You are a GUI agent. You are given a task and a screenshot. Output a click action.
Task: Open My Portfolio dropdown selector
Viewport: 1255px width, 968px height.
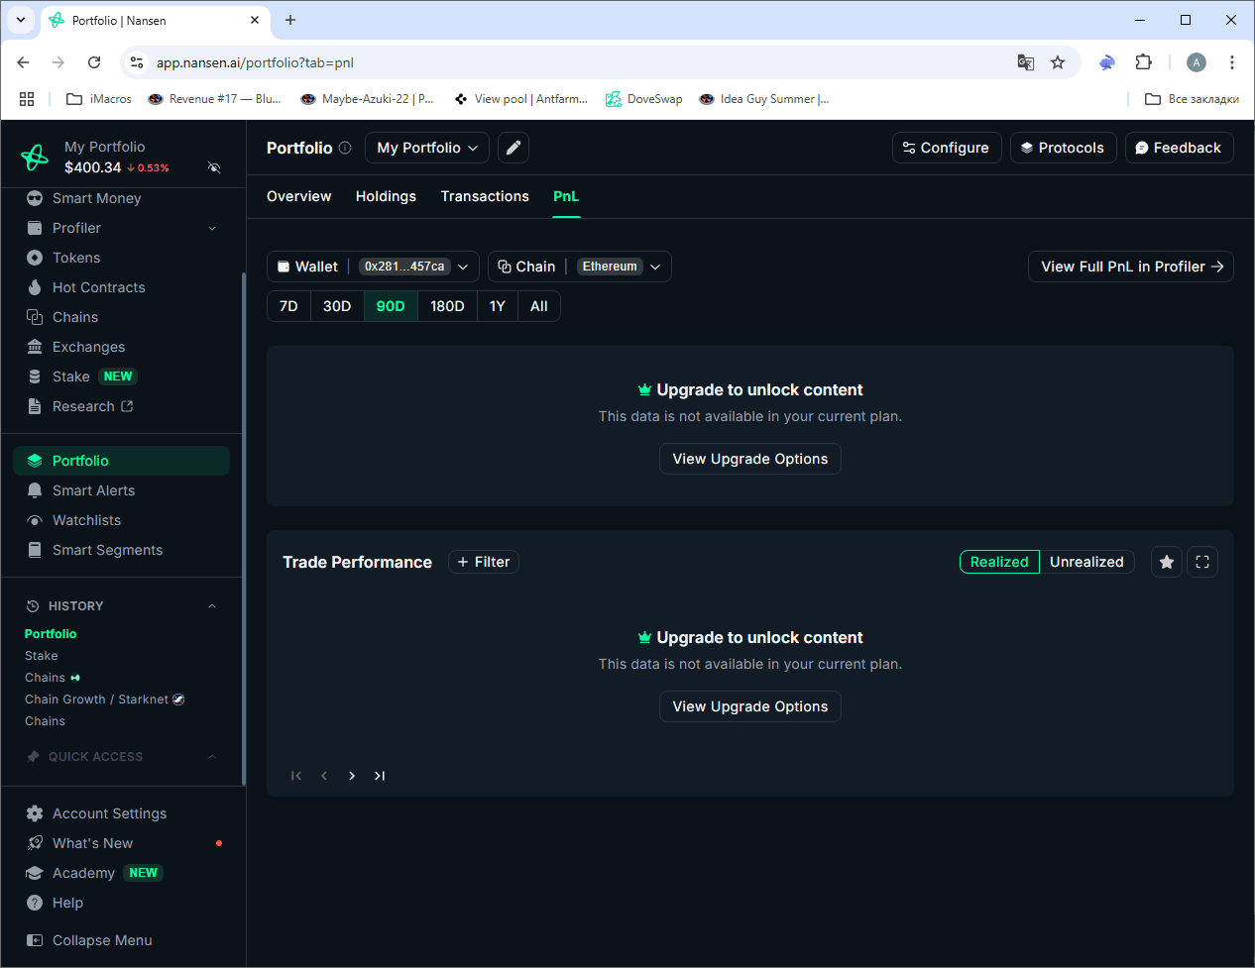(x=427, y=148)
